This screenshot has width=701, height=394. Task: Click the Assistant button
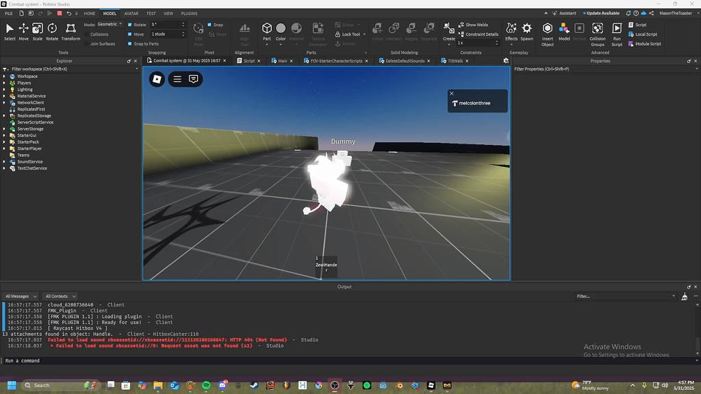point(564,14)
